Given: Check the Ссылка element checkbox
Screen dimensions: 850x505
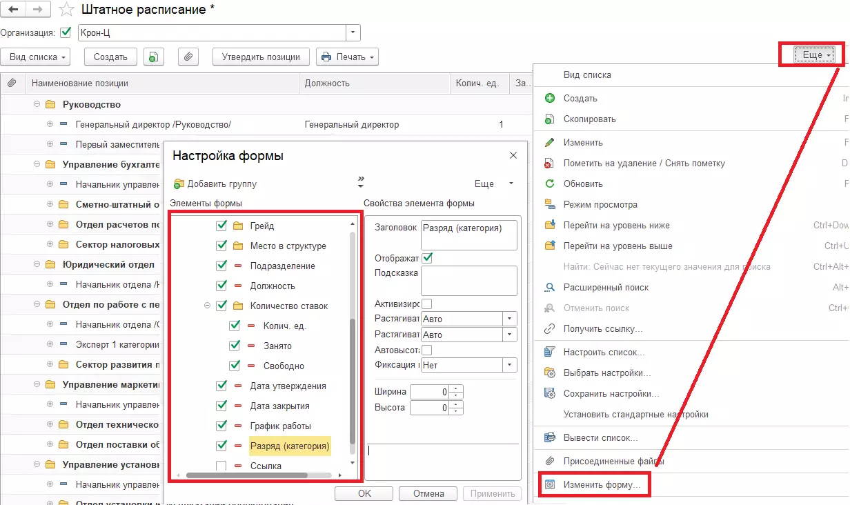Looking at the screenshot, I should 221,466.
